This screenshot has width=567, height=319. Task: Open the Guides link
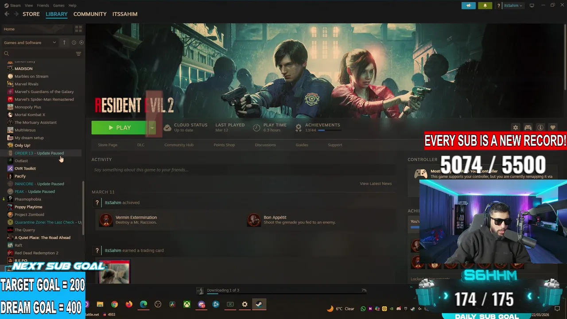pyautogui.click(x=302, y=145)
